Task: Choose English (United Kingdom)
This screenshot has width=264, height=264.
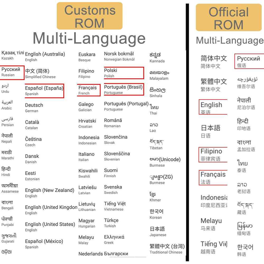Action: click(x=51, y=210)
